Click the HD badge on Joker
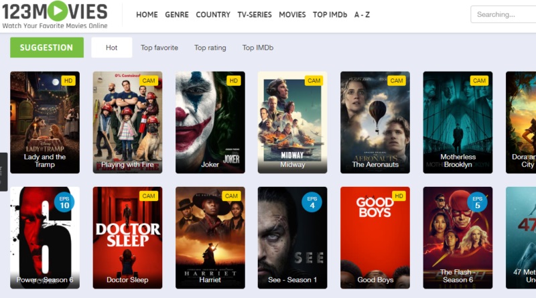Screen dimensions: 536x298 (233, 80)
